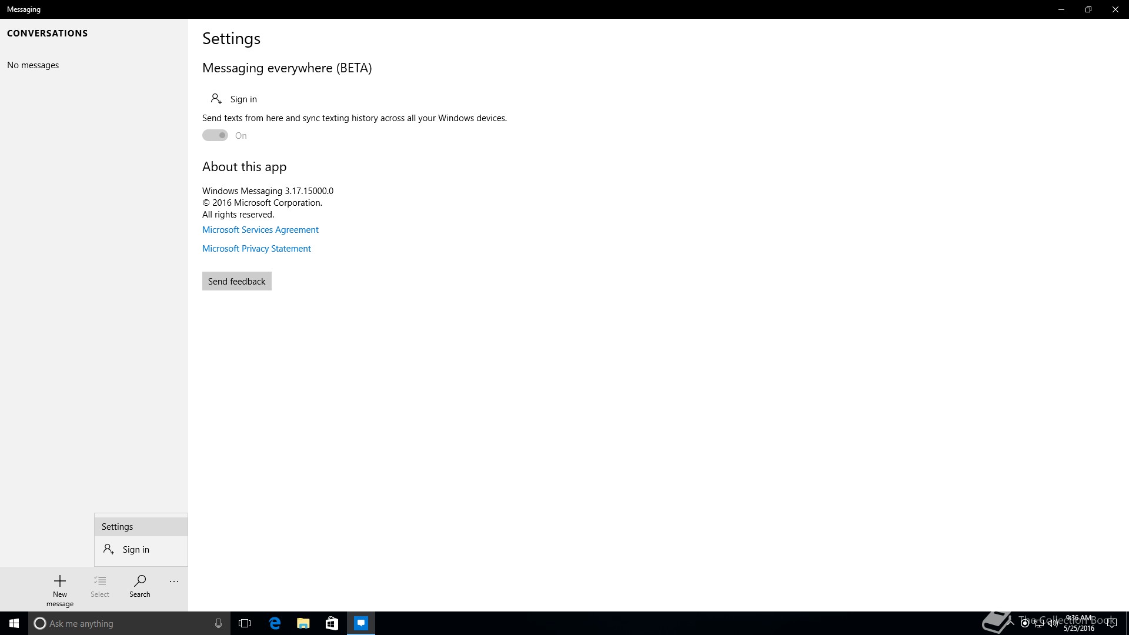The image size is (1129, 635).
Task: Click the About this app heading
Action: pos(244,166)
